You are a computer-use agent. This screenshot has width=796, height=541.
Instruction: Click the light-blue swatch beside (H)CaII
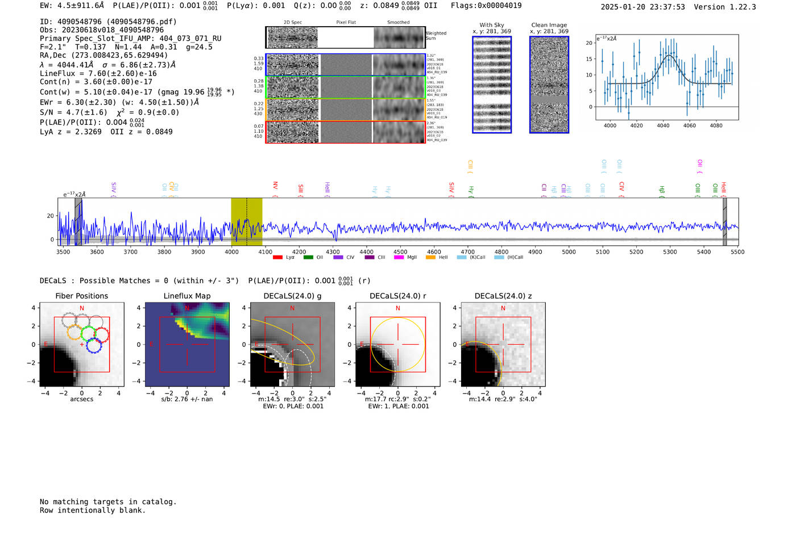[499, 257]
